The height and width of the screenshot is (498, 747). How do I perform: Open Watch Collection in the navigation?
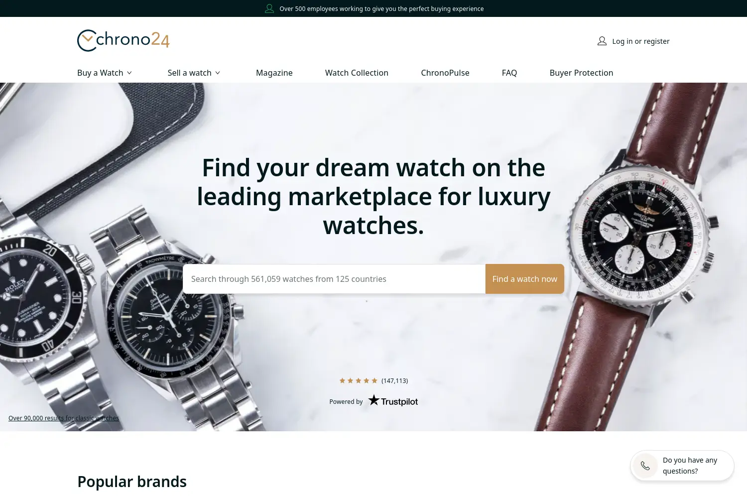357,73
